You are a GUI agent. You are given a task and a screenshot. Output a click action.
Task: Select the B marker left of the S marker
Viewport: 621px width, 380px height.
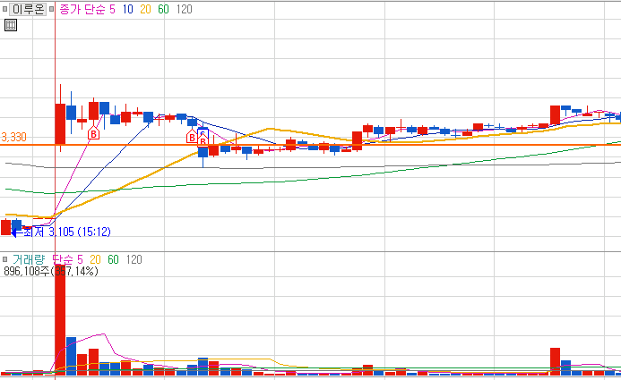[192, 137]
